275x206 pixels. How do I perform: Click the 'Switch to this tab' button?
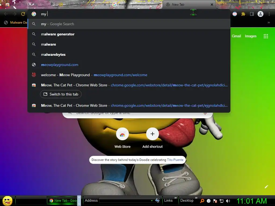click(61, 94)
